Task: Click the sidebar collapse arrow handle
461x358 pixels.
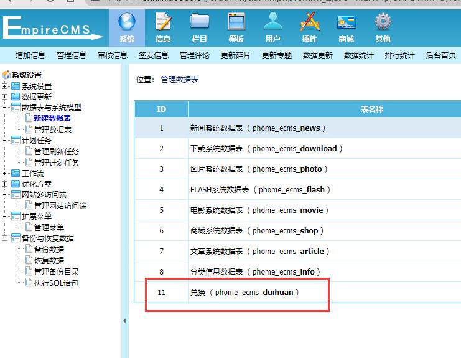Action: [x=123, y=321]
